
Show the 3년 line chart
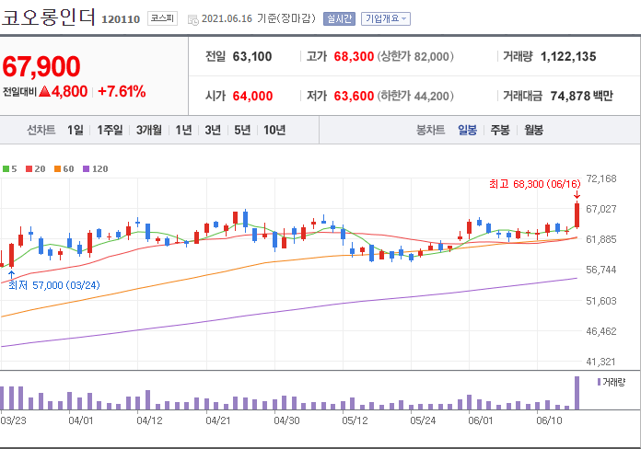pyautogui.click(x=213, y=131)
